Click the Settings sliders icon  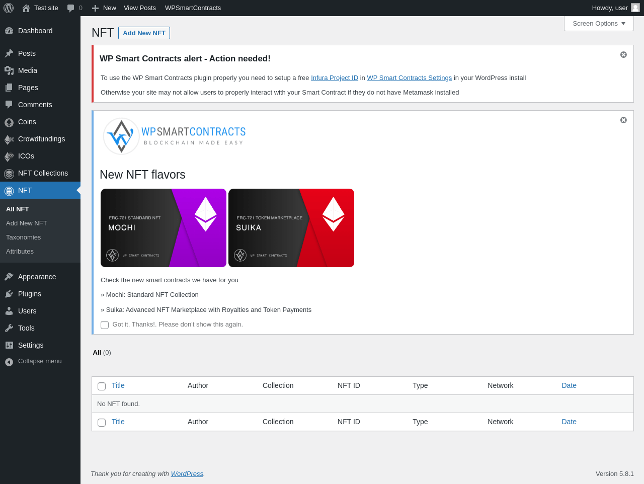pos(9,345)
